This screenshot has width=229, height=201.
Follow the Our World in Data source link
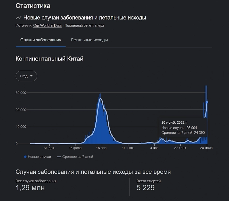click(x=47, y=26)
